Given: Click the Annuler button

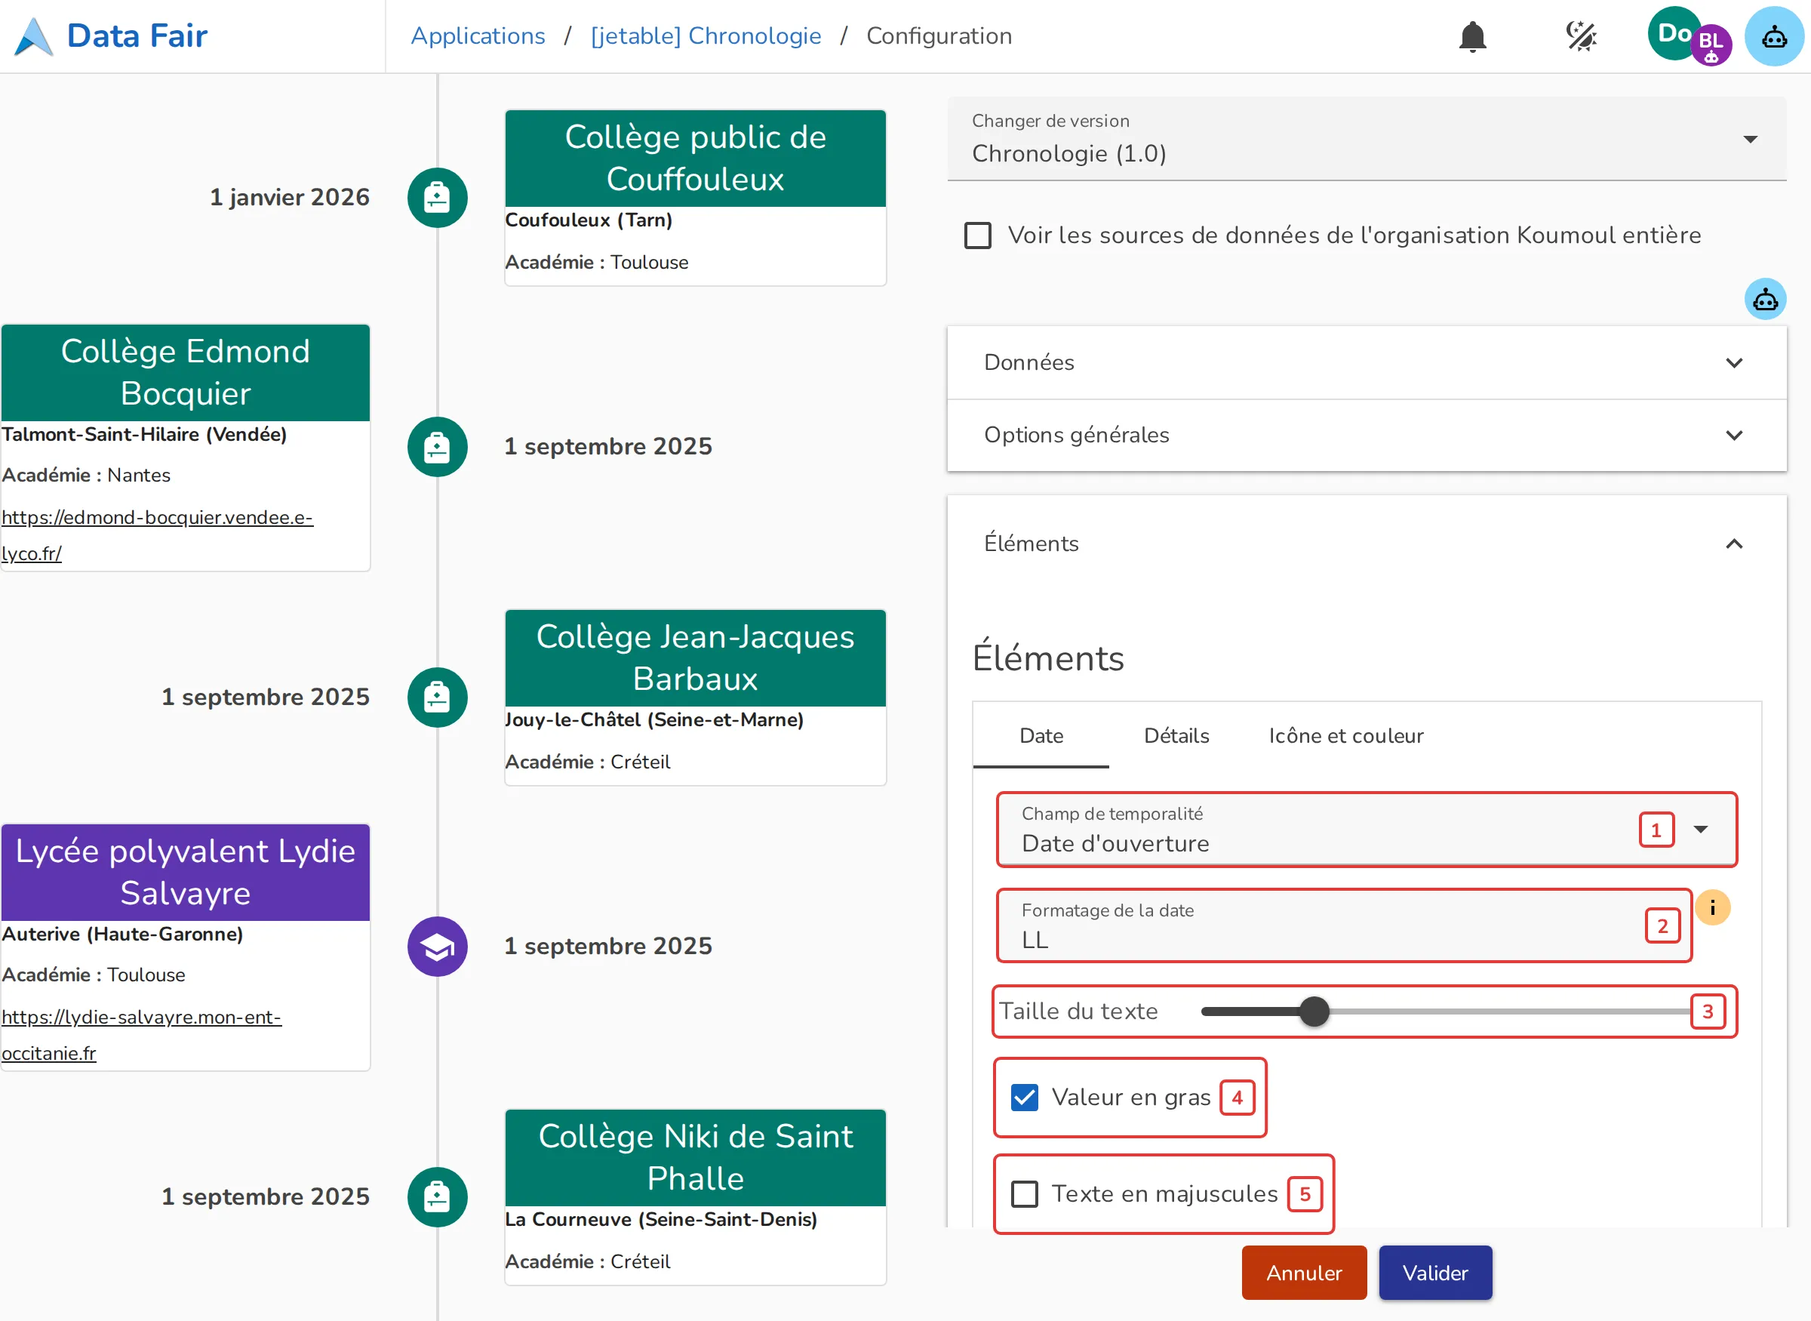Looking at the screenshot, I should (x=1305, y=1272).
